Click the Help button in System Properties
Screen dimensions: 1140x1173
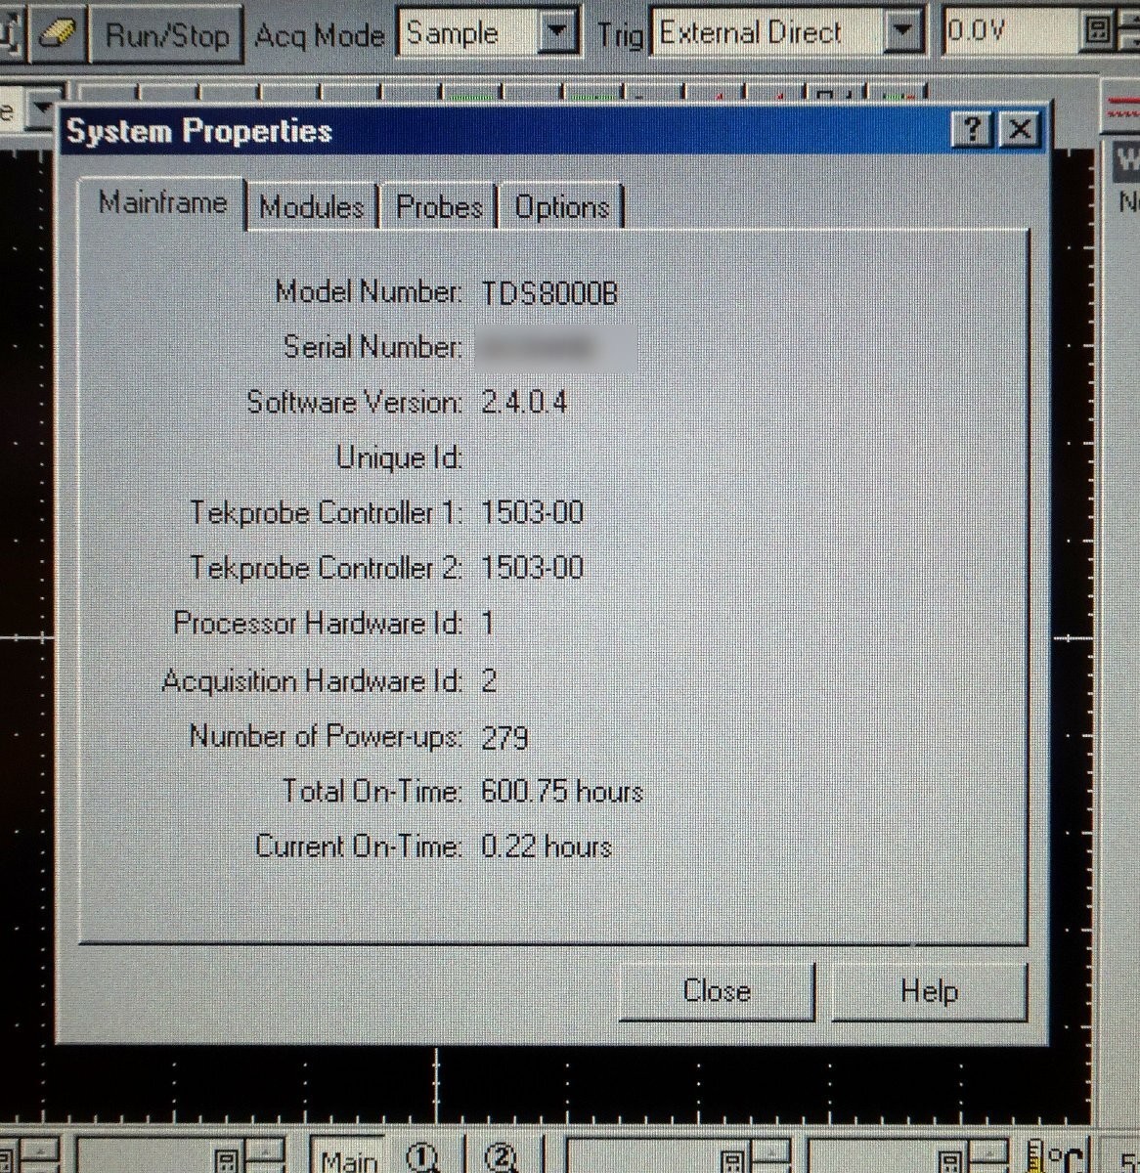[x=929, y=991]
